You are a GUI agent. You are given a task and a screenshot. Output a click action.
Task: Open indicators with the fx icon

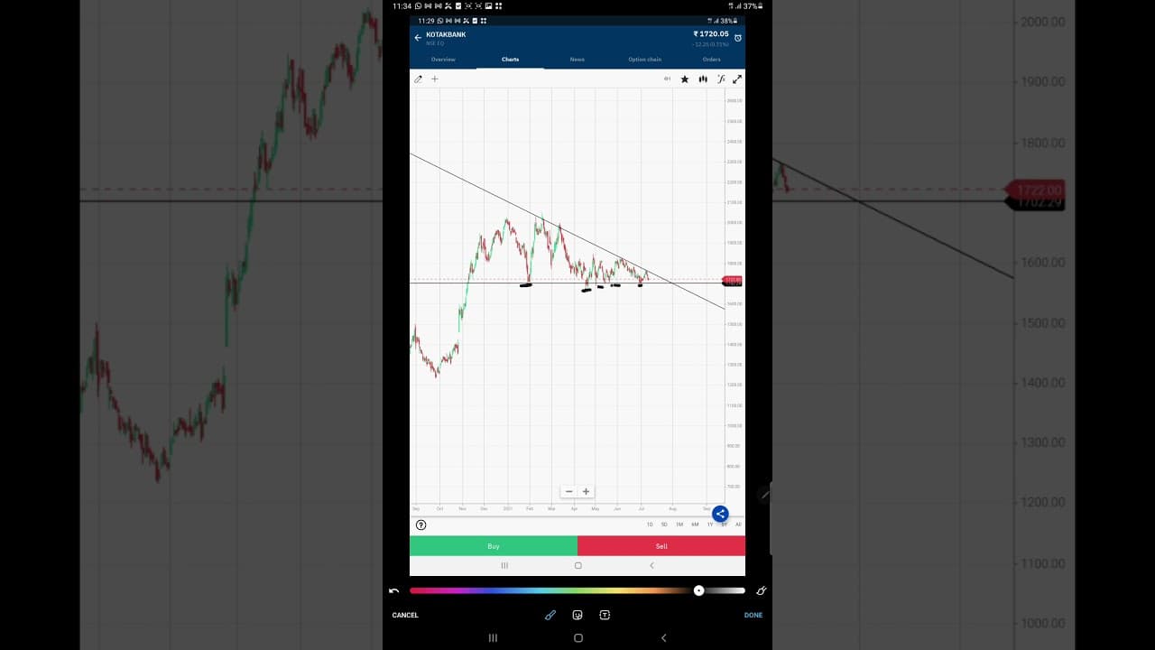pos(721,79)
